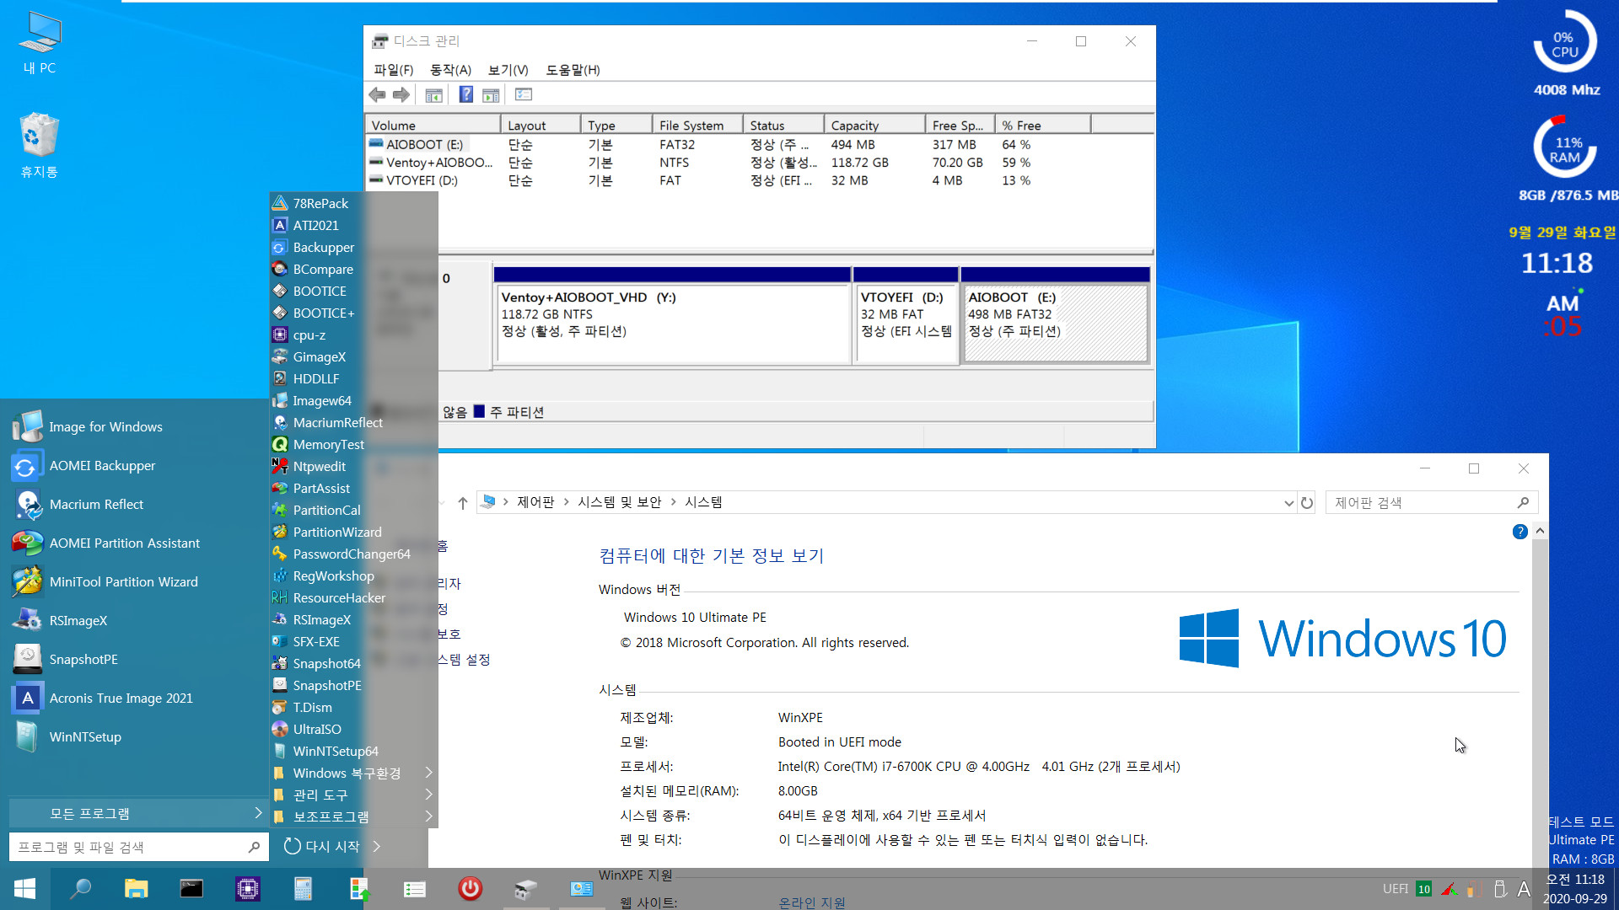Open Command Prompt from the taskbar
Viewport: 1619px width, 910px height.
191,888
